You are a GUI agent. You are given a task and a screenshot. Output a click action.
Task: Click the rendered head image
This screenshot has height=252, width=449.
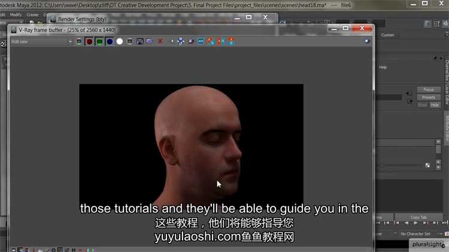coord(192,143)
